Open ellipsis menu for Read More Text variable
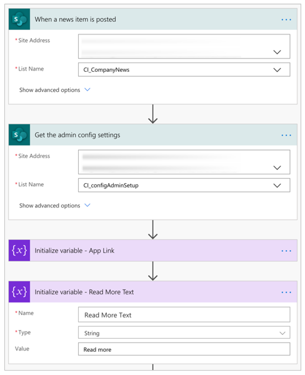305x375 pixels. (x=286, y=292)
